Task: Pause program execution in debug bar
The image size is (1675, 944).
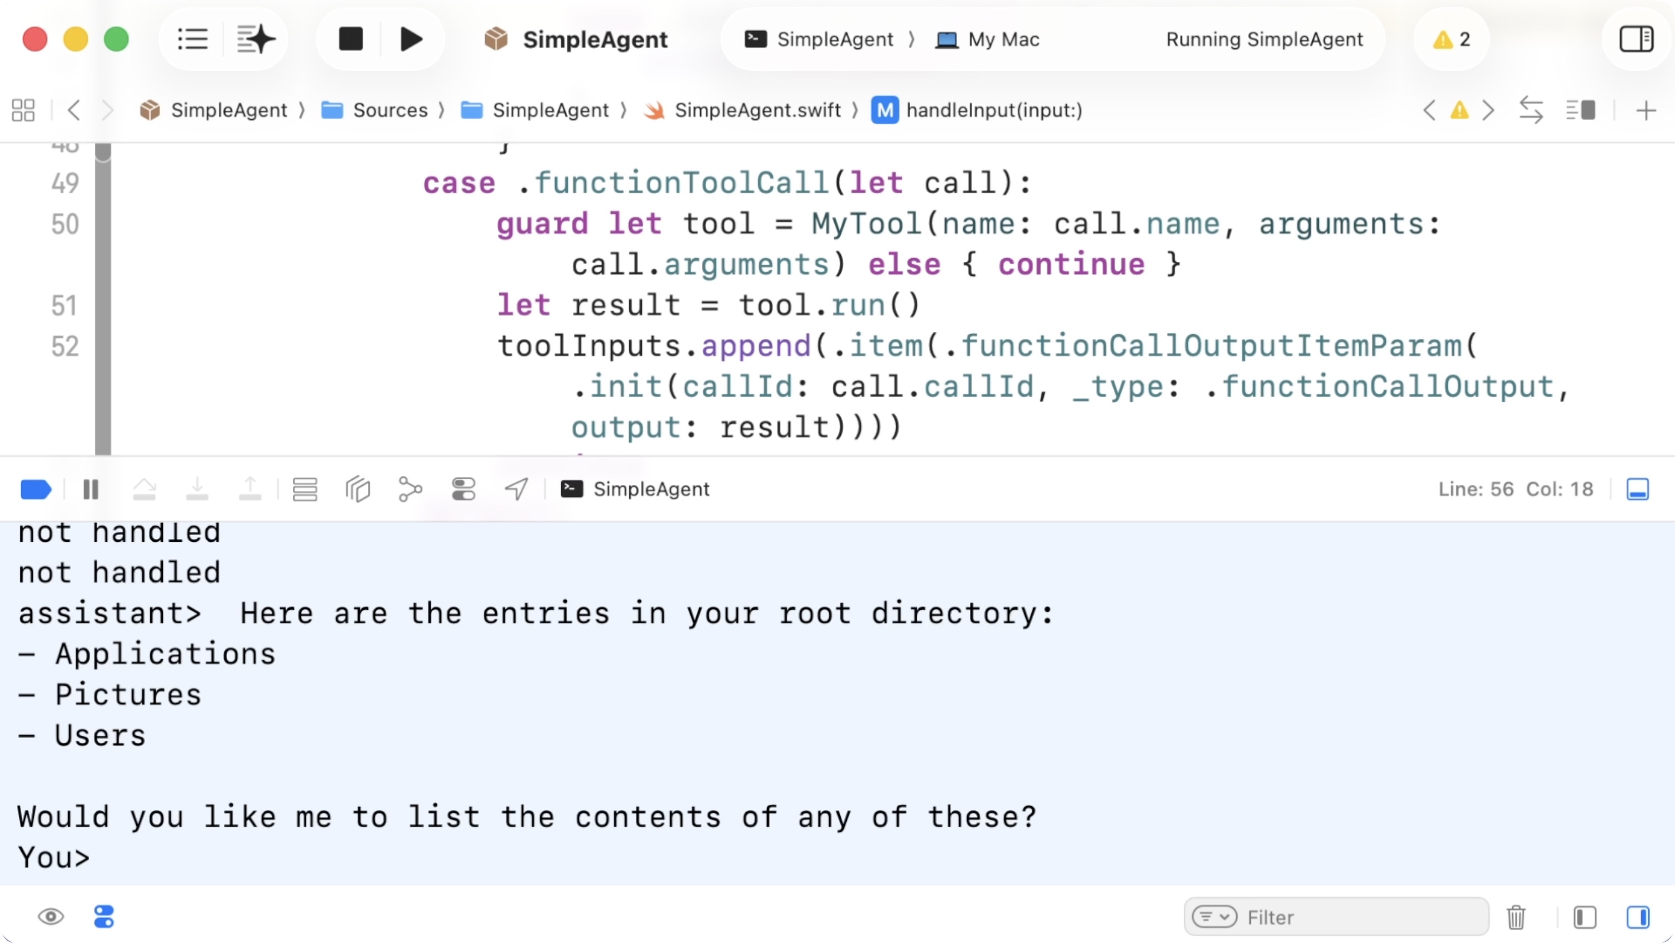Action: pos(91,490)
